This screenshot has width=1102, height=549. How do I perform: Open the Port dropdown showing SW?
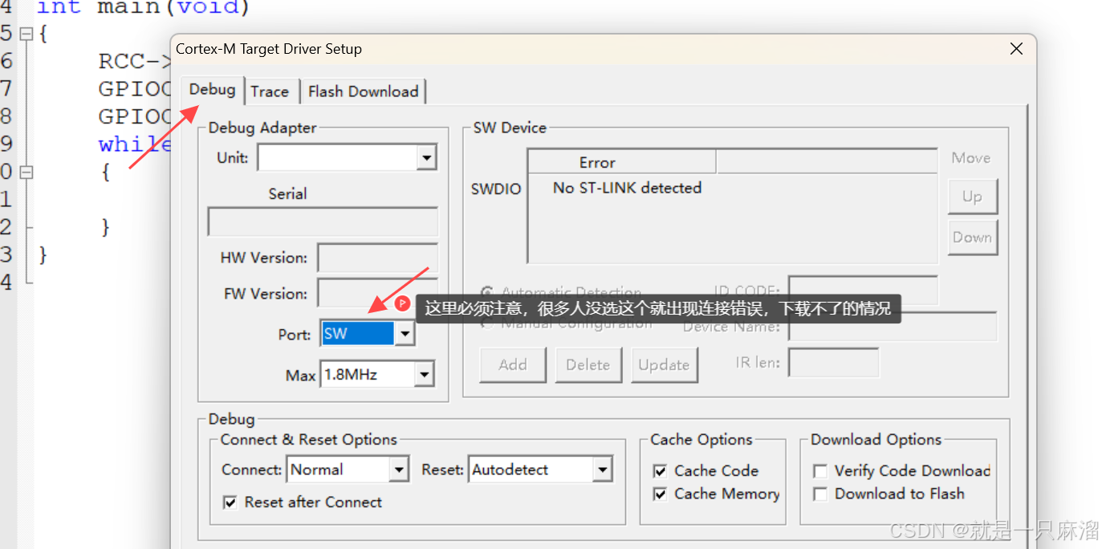click(405, 334)
